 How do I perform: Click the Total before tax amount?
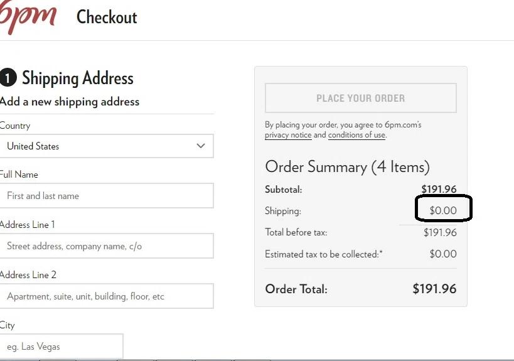click(440, 232)
